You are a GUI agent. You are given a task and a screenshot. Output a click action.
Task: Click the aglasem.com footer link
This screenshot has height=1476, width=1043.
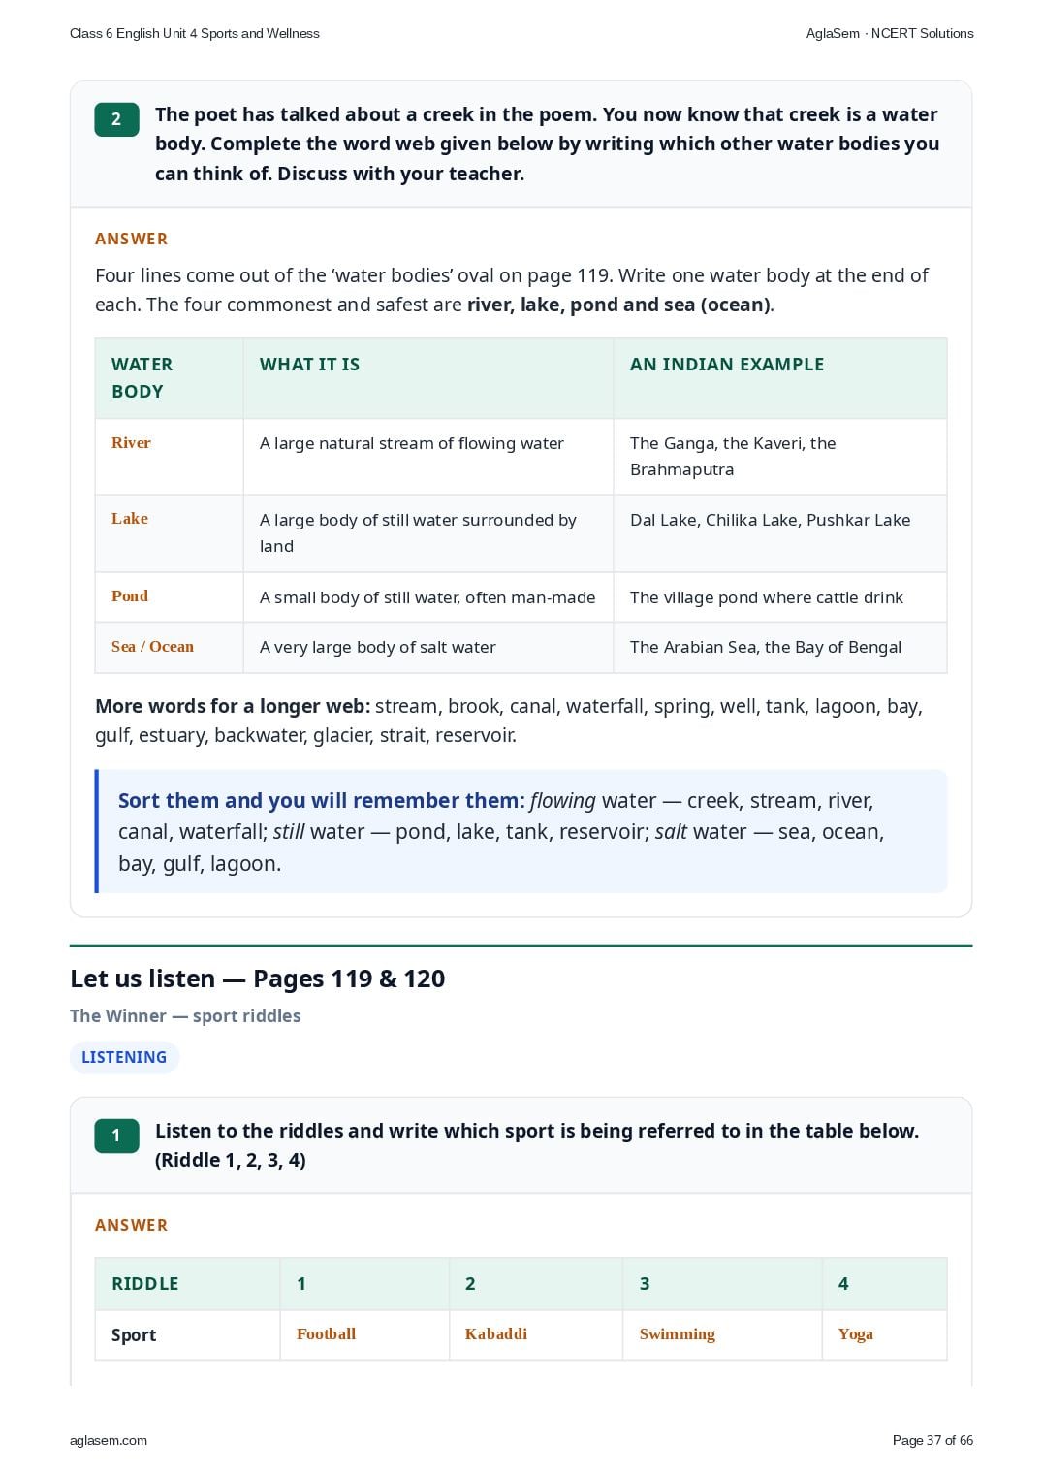(x=109, y=1440)
